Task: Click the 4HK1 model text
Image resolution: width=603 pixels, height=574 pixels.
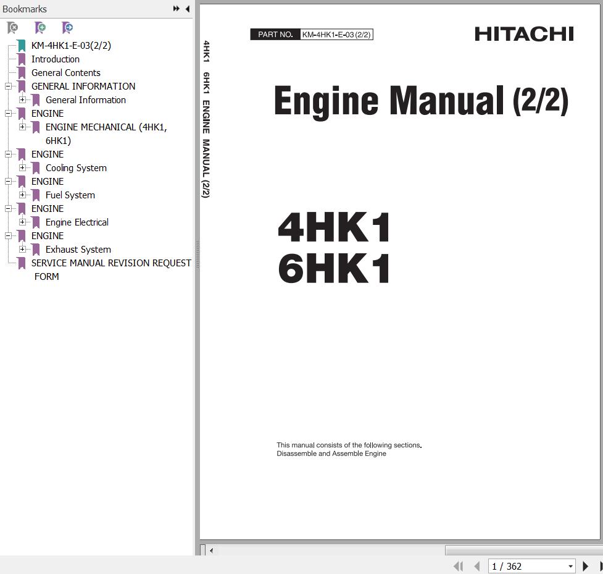Action: 334,227
